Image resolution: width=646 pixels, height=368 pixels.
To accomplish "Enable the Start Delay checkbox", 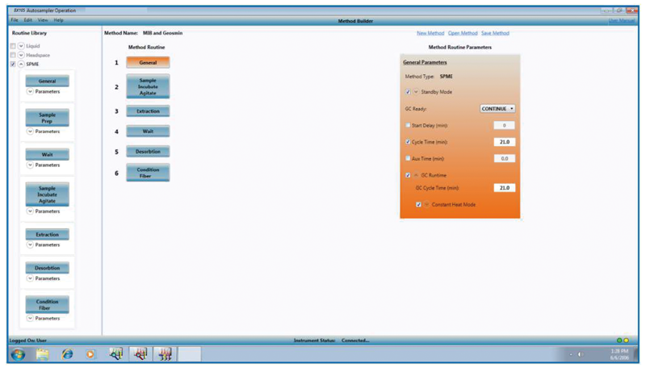I will (408, 125).
